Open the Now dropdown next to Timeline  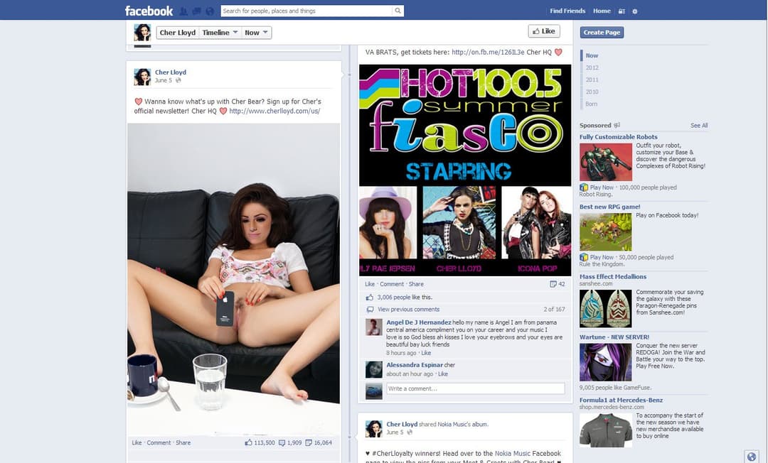coord(255,32)
